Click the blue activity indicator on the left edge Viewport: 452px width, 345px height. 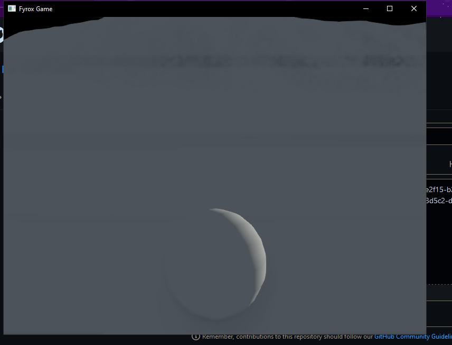tap(2, 69)
